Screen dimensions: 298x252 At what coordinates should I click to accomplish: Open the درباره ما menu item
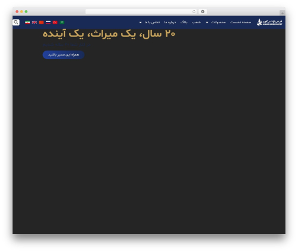[x=170, y=22]
